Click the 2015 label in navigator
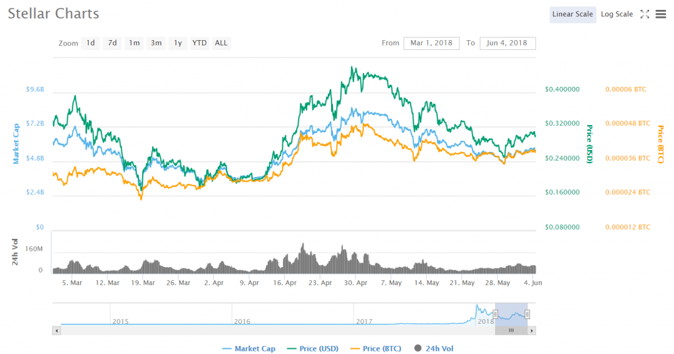Screen dimensions: 674x354 [120, 321]
